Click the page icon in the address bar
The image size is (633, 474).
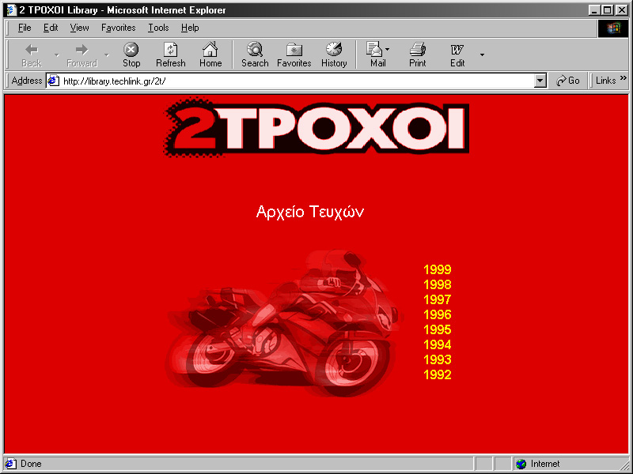tap(53, 81)
